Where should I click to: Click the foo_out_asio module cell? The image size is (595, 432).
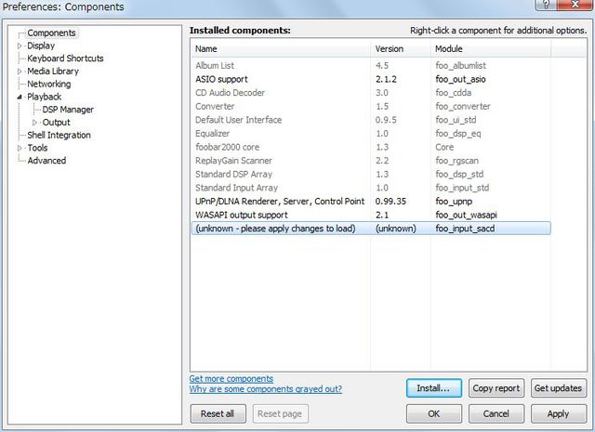(x=460, y=79)
